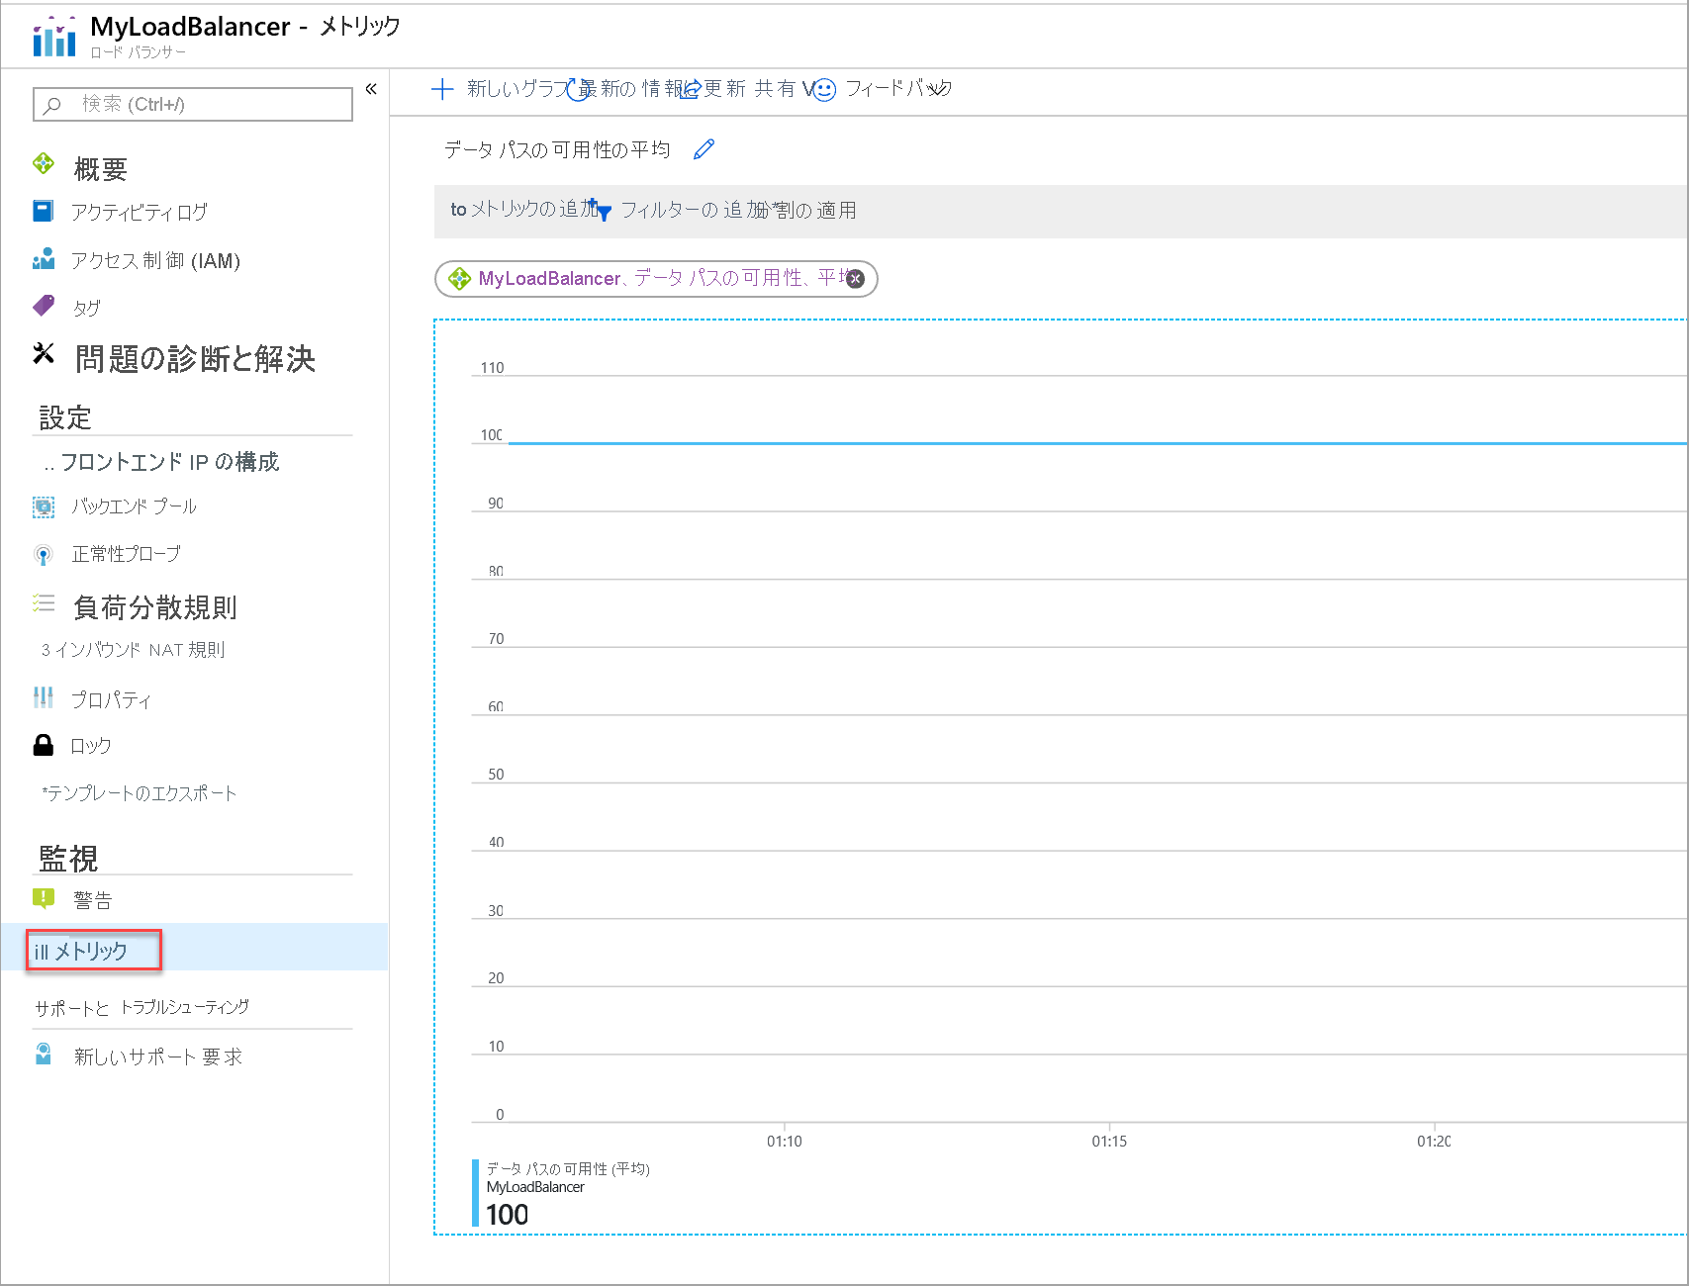Viewport: 1689px width, 1286px height.
Task: Click the blue legend color bar
Action: pos(476,1193)
